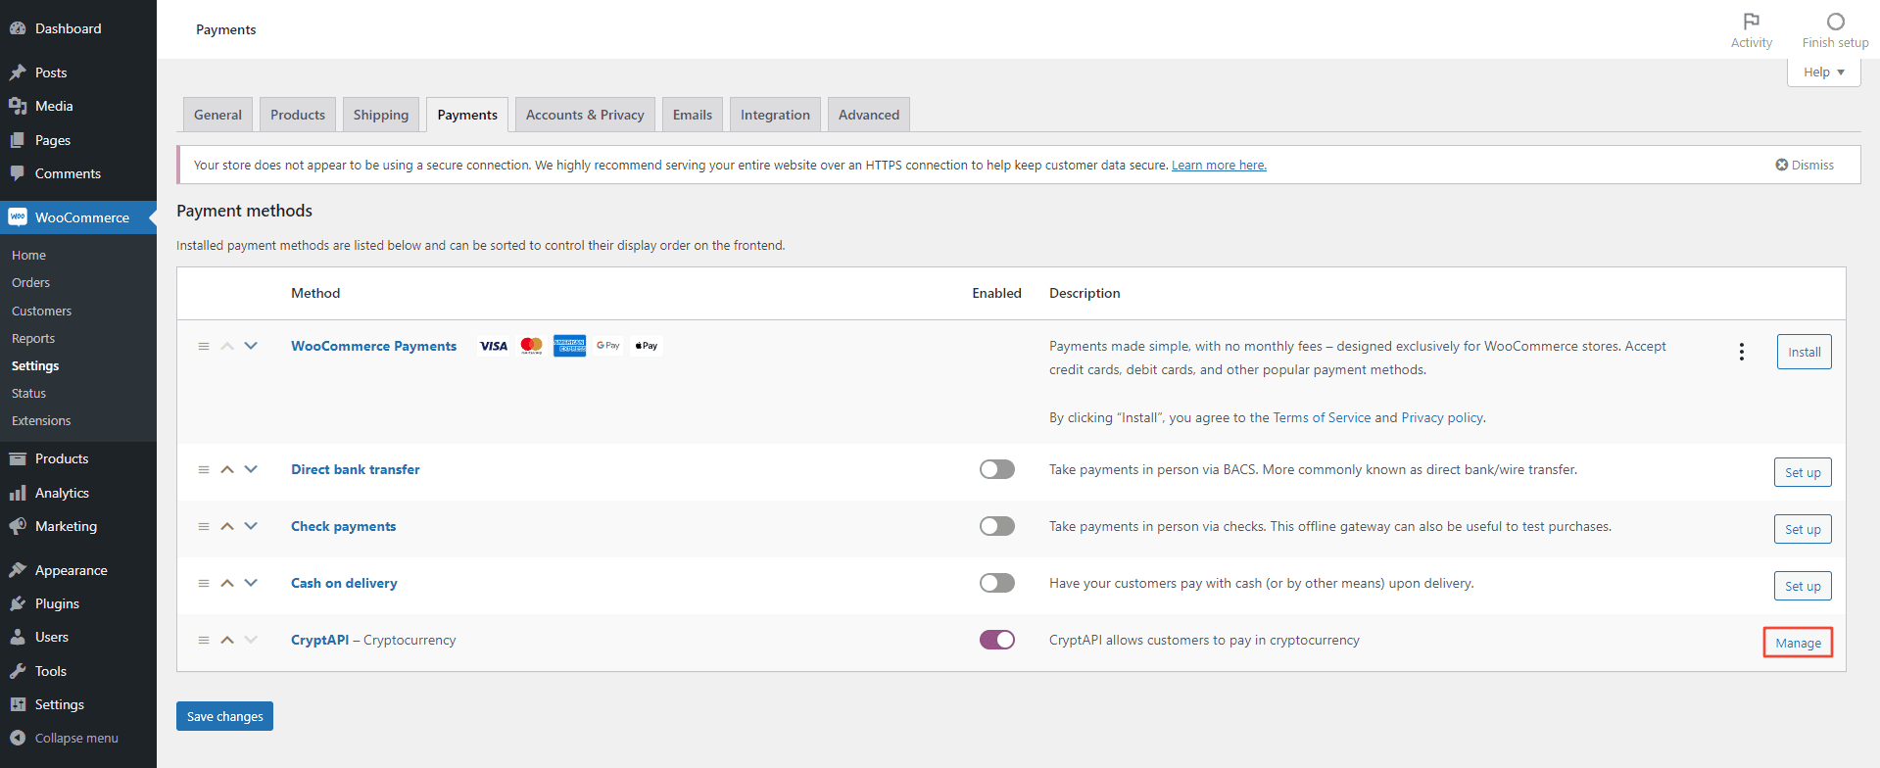Viewport: 1880px width, 768px height.
Task: Disable the CryptAPI Cryptocurrency toggle
Action: click(996, 640)
